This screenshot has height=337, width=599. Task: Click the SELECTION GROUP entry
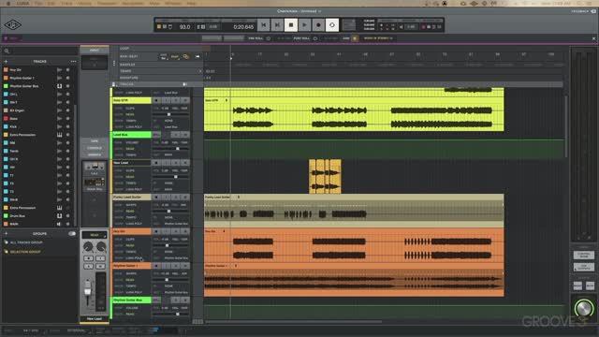[x=25, y=252]
